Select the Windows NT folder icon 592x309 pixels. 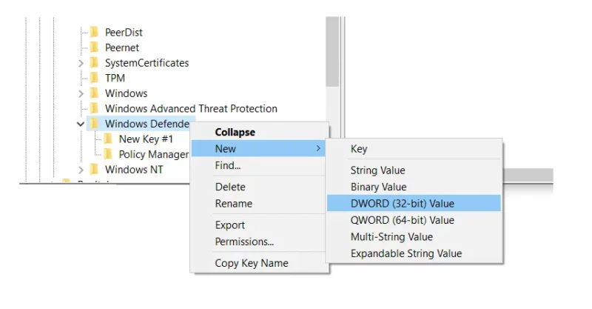pyautogui.click(x=94, y=169)
